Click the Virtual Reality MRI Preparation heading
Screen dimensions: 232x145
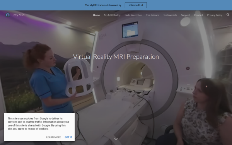click(116, 57)
